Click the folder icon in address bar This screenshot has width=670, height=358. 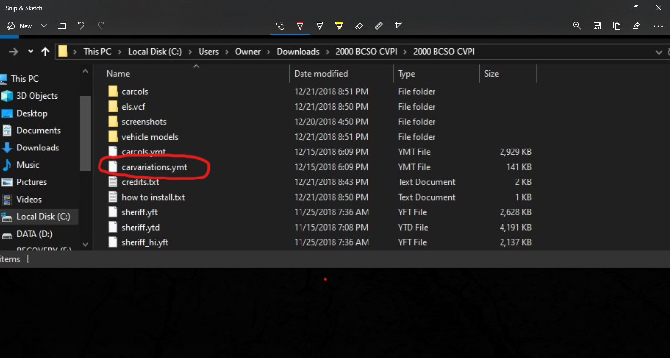63,51
